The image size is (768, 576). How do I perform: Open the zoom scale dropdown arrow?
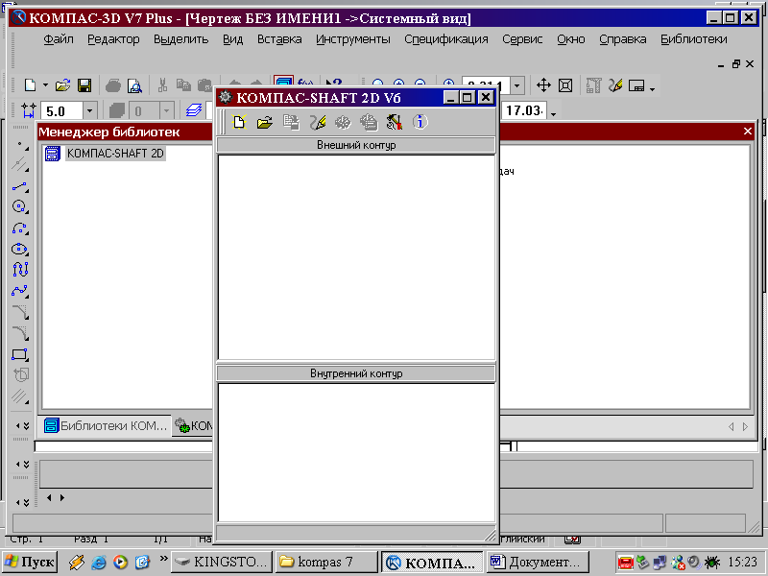tap(517, 85)
